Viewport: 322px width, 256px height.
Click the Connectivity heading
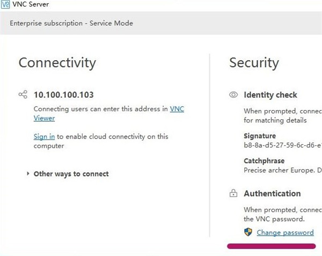pos(57,63)
